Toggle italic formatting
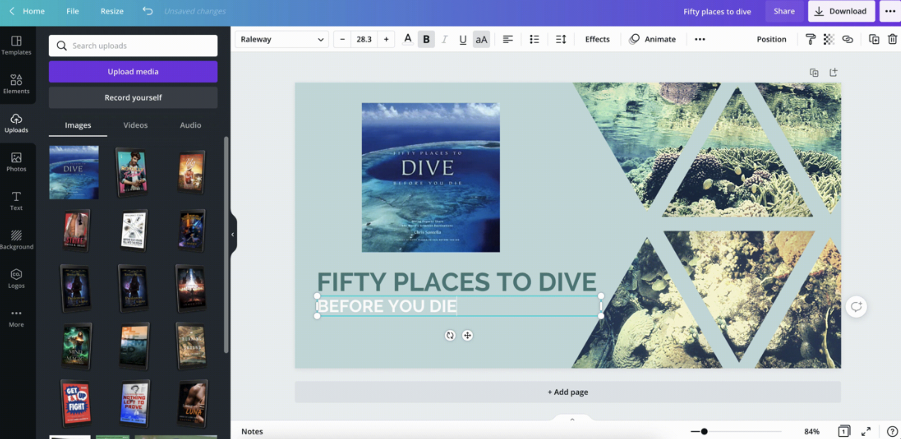This screenshot has height=439, width=901. (x=444, y=39)
